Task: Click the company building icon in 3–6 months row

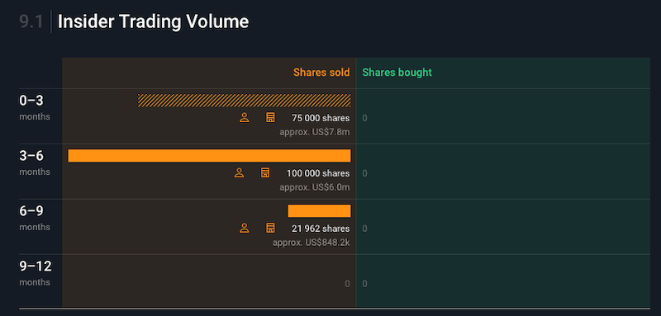Action: [x=265, y=173]
